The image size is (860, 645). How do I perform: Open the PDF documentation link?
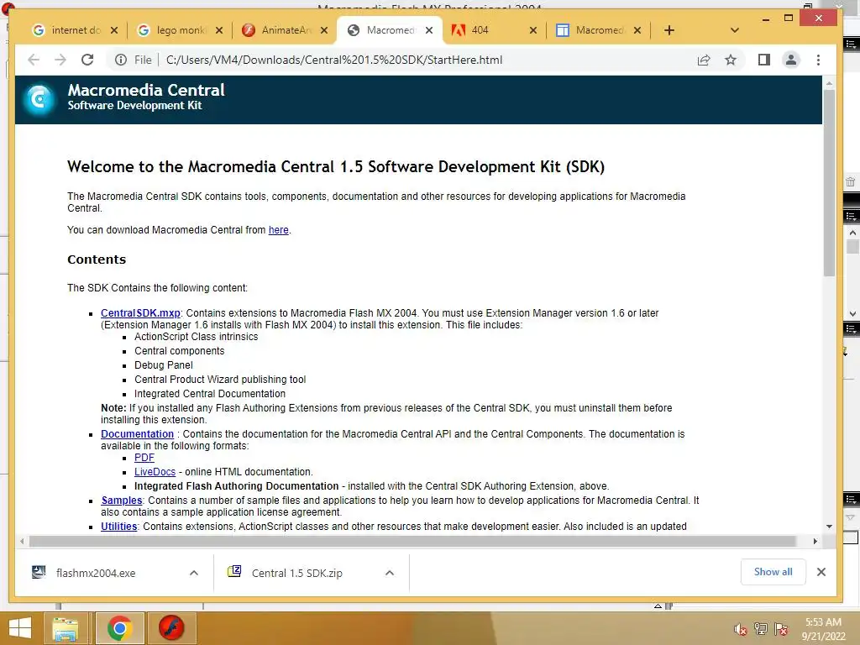click(x=144, y=458)
